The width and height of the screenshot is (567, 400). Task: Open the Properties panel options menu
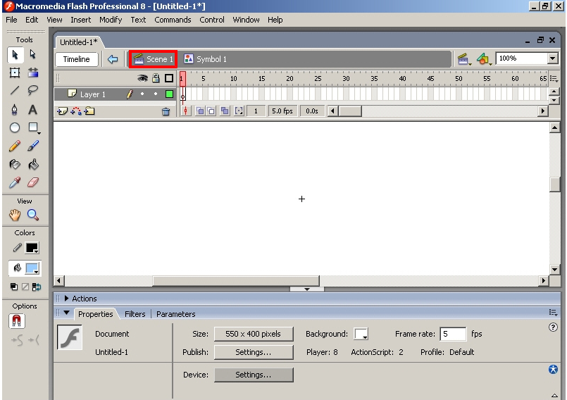pos(553,313)
